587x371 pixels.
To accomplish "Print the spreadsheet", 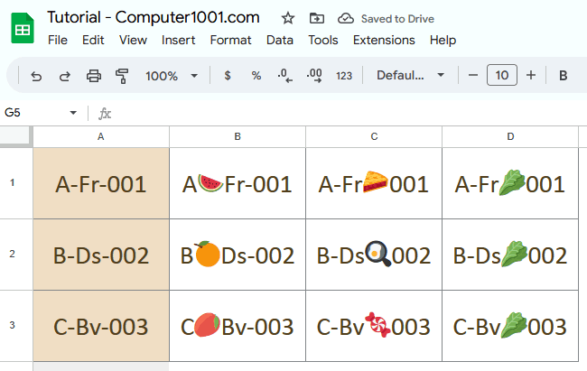I will (94, 76).
